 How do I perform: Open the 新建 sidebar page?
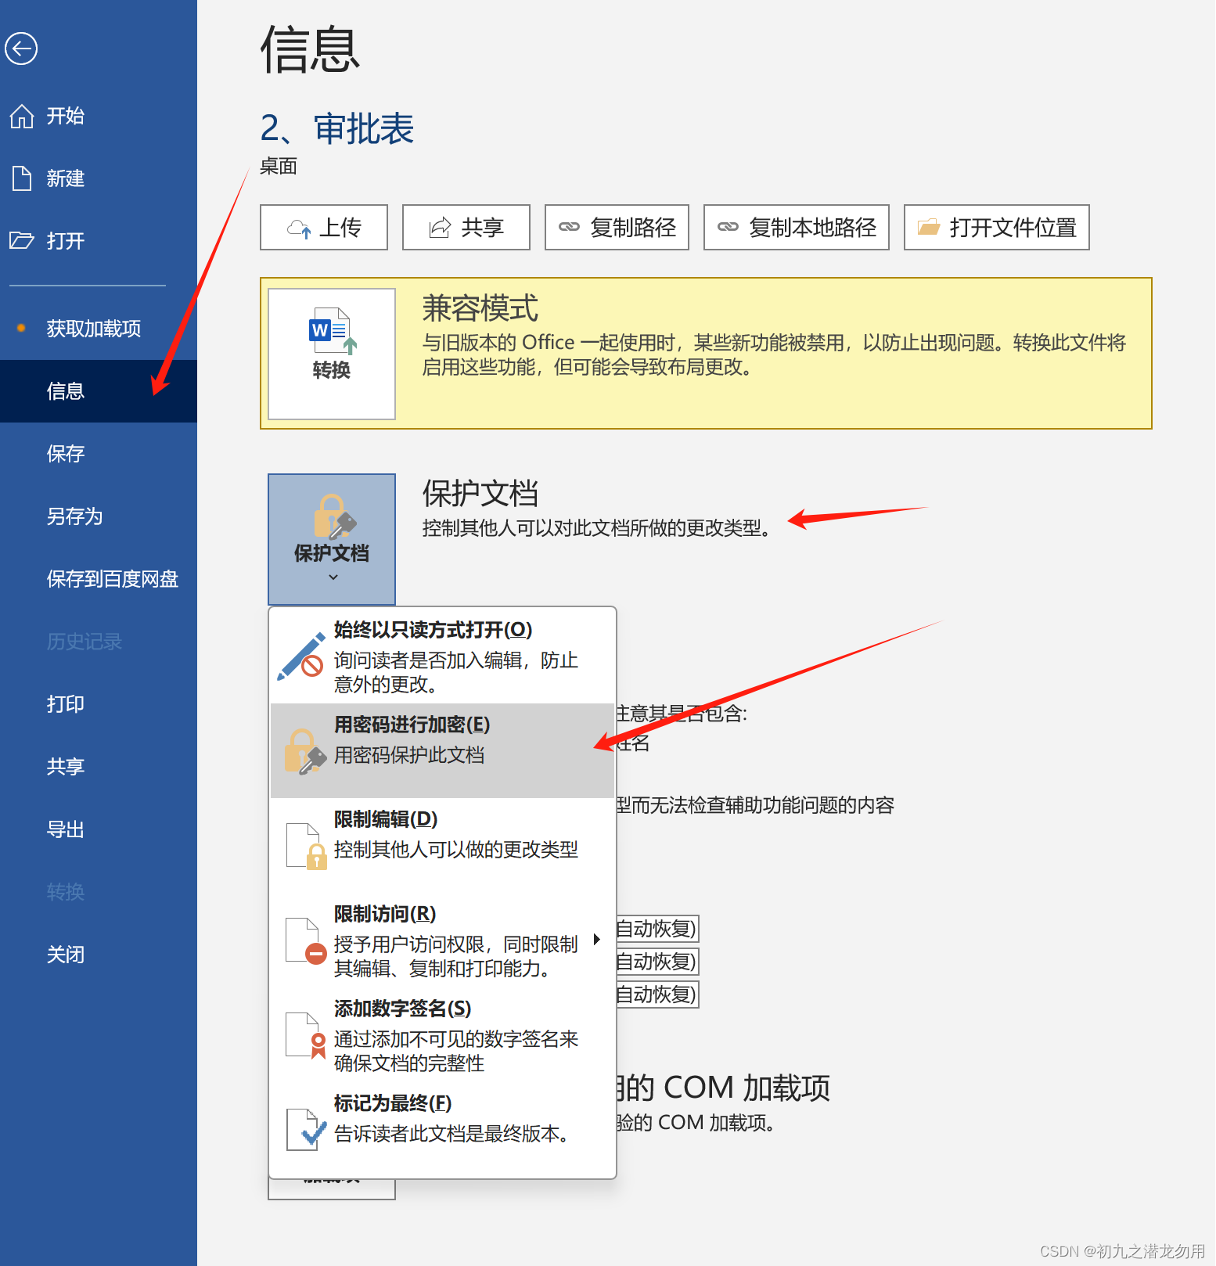pos(99,178)
